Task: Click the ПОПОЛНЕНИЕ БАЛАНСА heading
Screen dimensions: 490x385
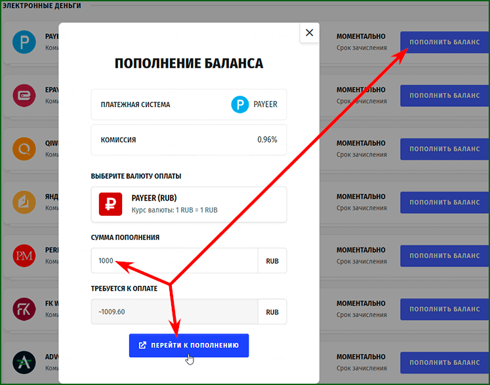Action: [x=189, y=64]
